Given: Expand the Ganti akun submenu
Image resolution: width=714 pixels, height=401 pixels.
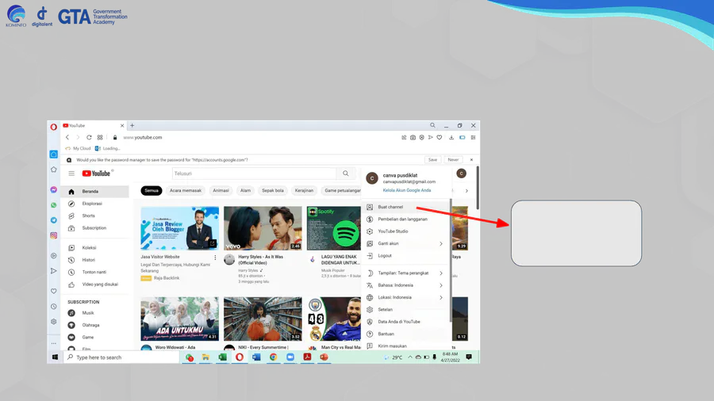Looking at the screenshot, I should click(441, 243).
